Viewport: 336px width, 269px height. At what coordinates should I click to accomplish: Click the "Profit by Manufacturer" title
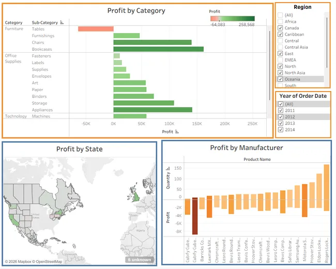click(x=247, y=147)
